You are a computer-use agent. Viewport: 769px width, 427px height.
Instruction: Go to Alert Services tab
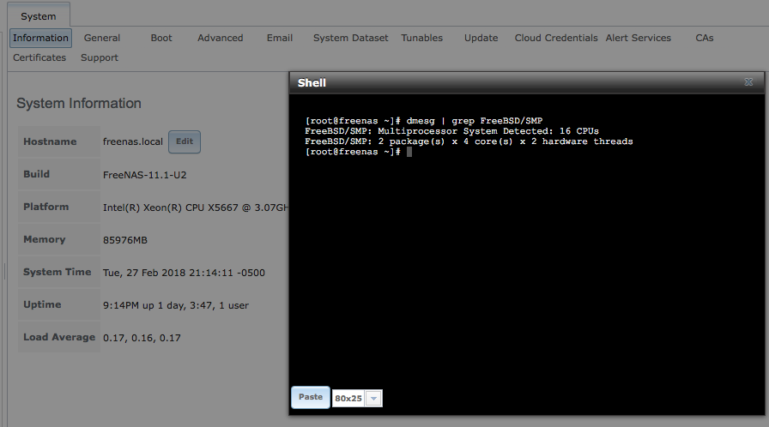pyautogui.click(x=638, y=38)
